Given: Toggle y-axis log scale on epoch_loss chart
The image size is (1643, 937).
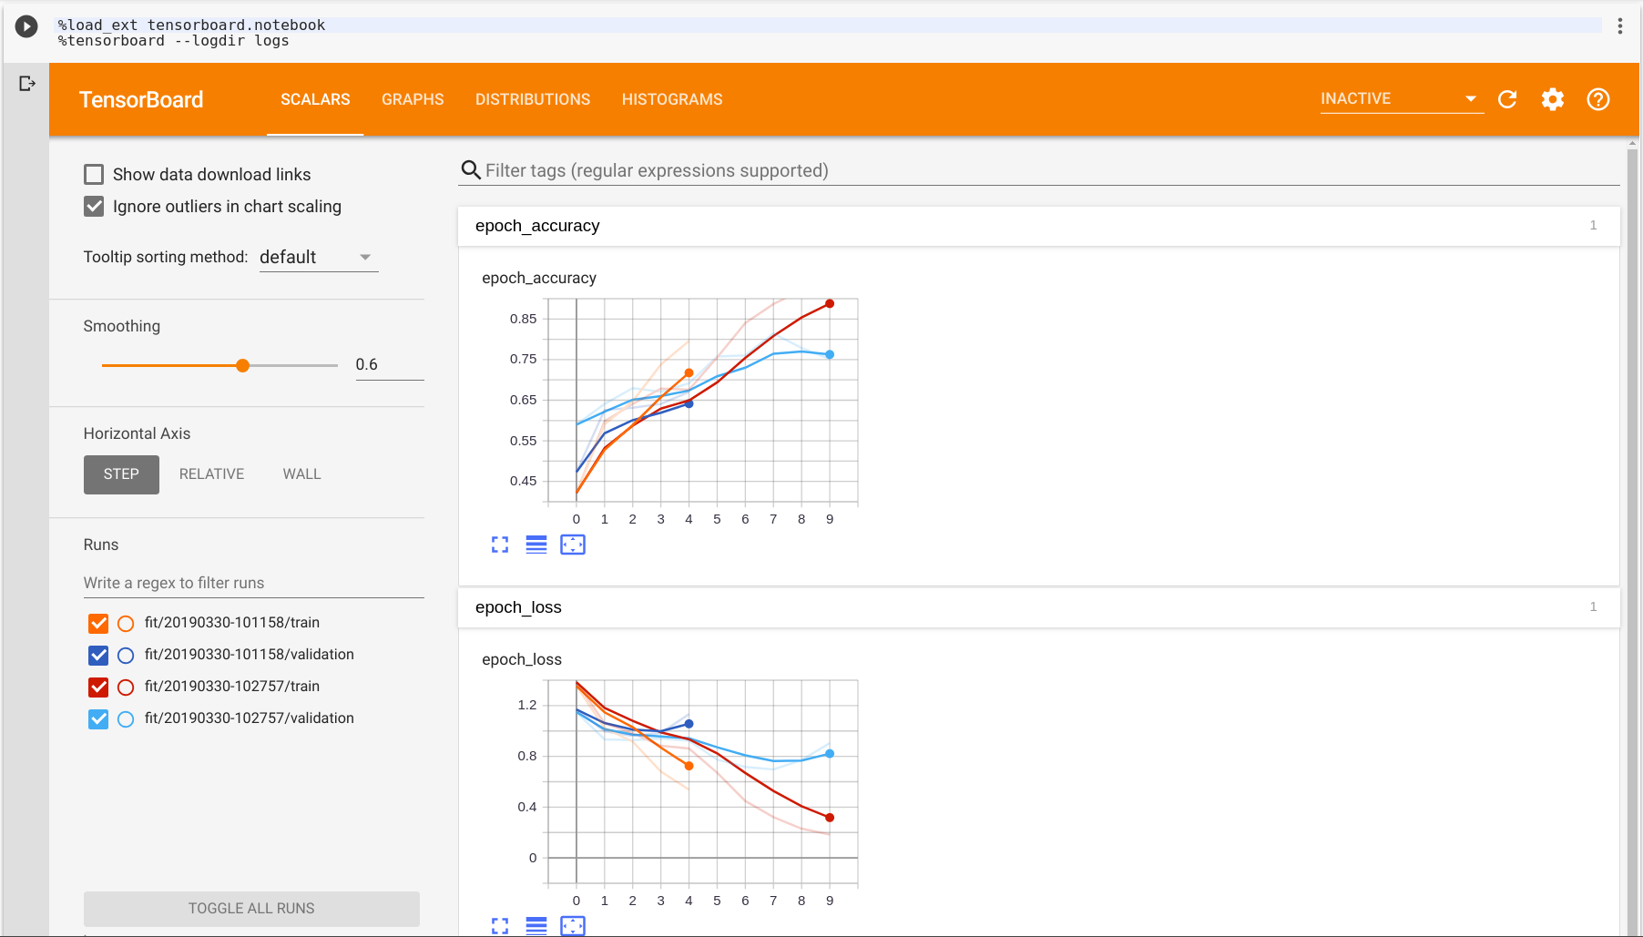Looking at the screenshot, I should point(536,925).
